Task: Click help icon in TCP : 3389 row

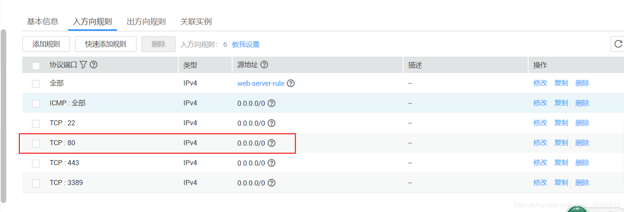Action: [271, 183]
